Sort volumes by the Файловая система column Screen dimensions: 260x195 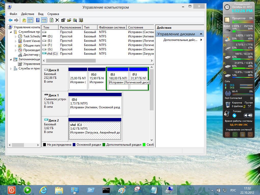pos(112,27)
